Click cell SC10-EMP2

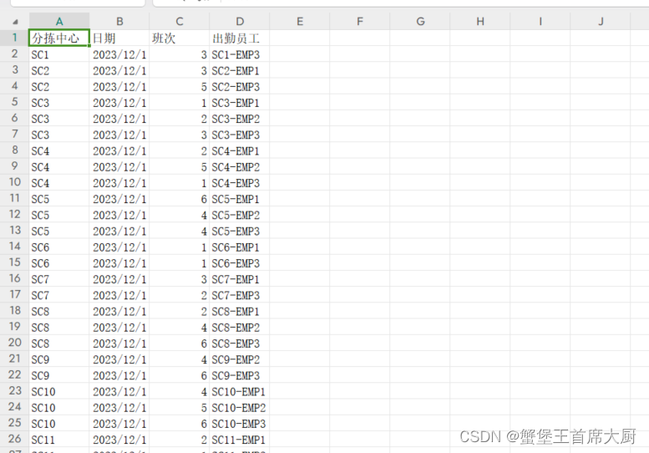(240, 408)
